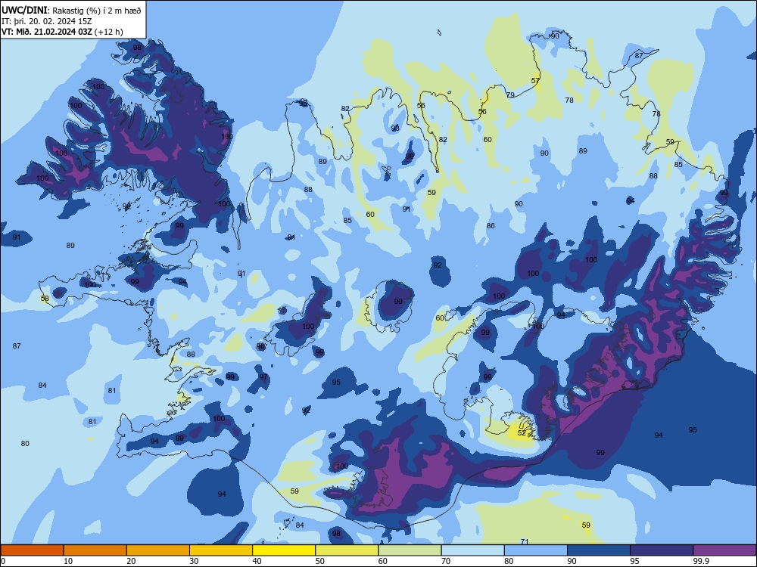Click the 'VT: Mið. 21.02.2024 03Z' line
The height and width of the screenshot is (567, 757).
tap(47, 32)
